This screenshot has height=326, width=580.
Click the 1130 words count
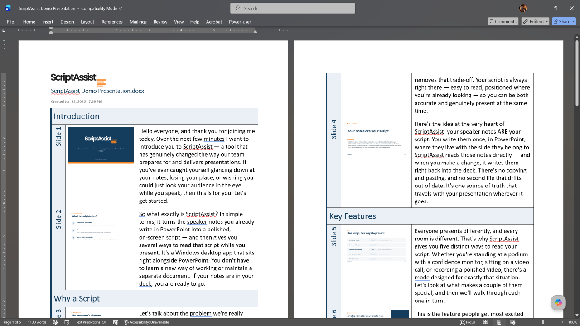click(x=37, y=322)
